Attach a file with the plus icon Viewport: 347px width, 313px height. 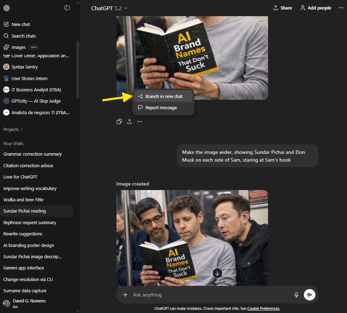(125, 295)
